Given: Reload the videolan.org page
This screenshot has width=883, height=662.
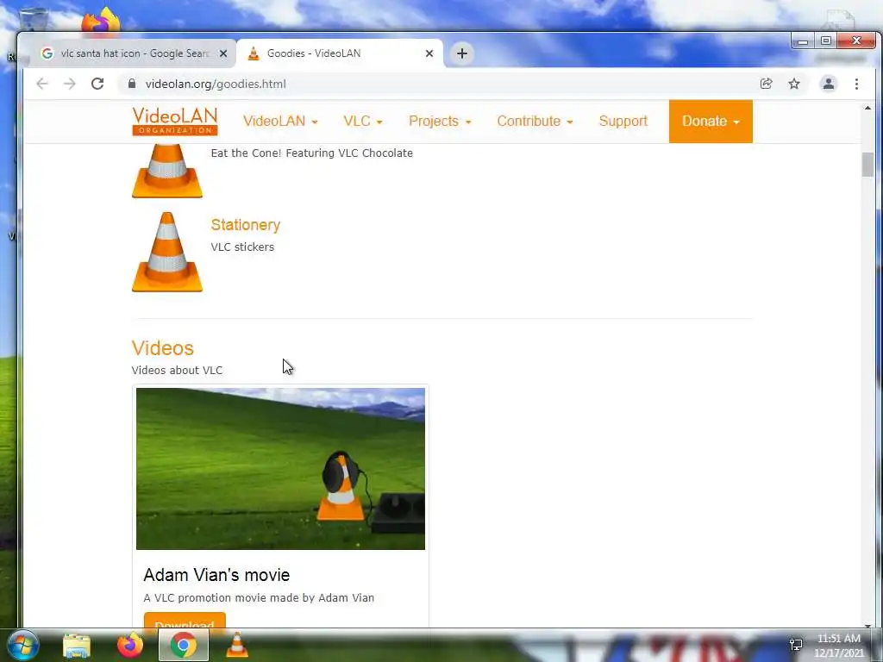Looking at the screenshot, I should pyautogui.click(x=97, y=84).
